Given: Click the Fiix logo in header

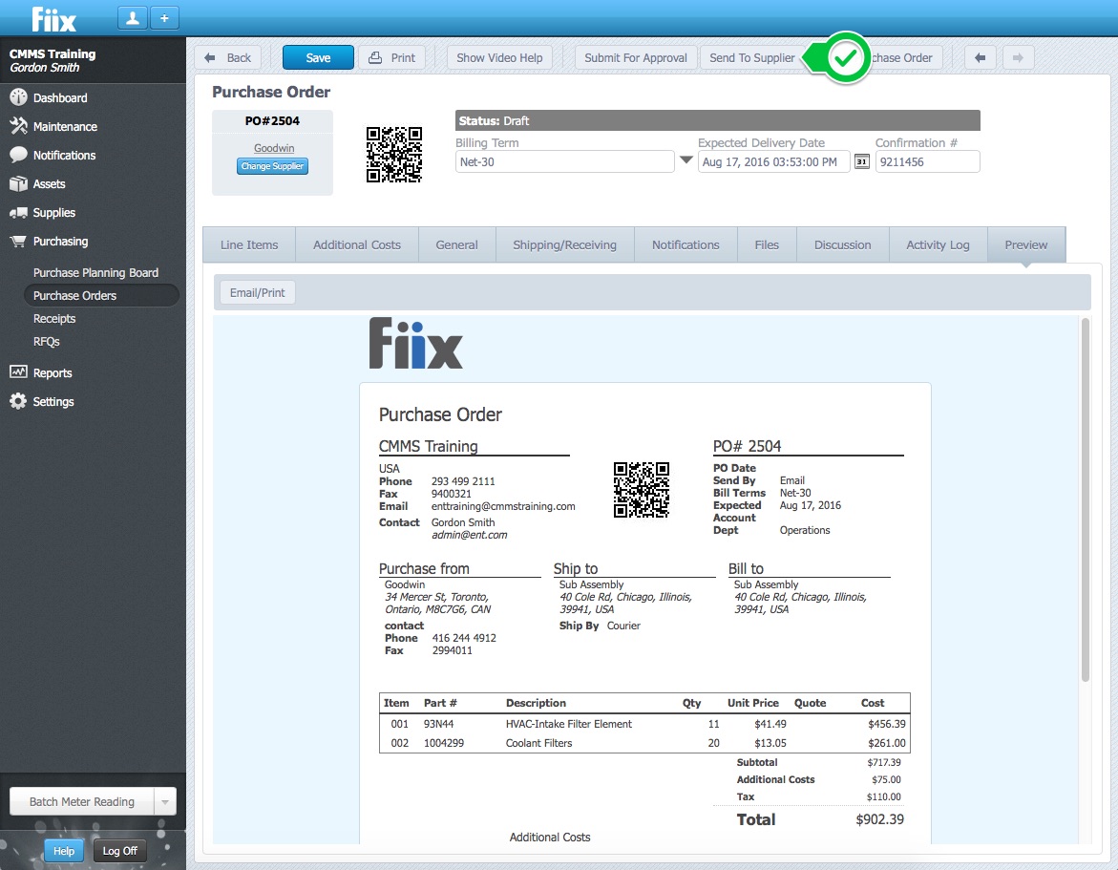Looking at the screenshot, I should pos(54,19).
